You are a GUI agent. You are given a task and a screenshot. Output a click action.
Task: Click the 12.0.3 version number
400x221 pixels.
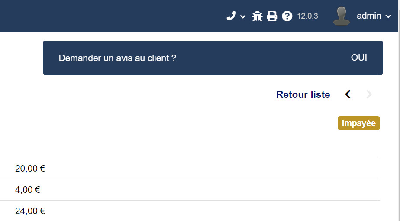307,16
